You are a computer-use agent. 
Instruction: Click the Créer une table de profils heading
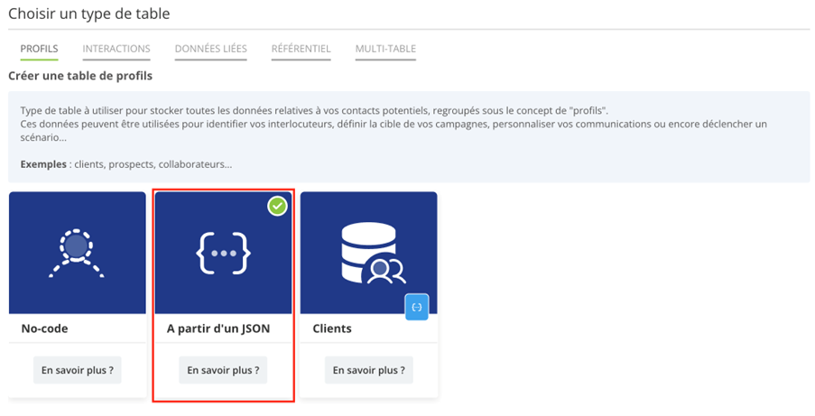click(80, 76)
